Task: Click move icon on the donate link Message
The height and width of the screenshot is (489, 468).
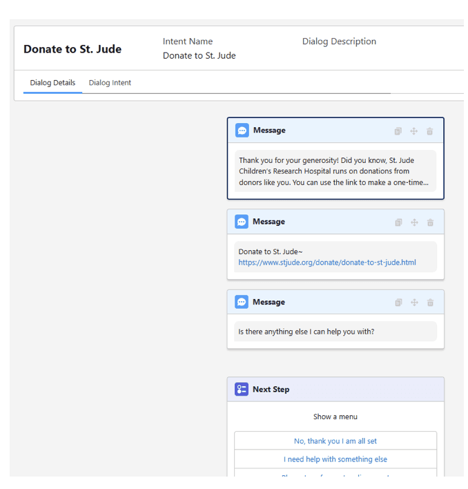Action: (414, 222)
